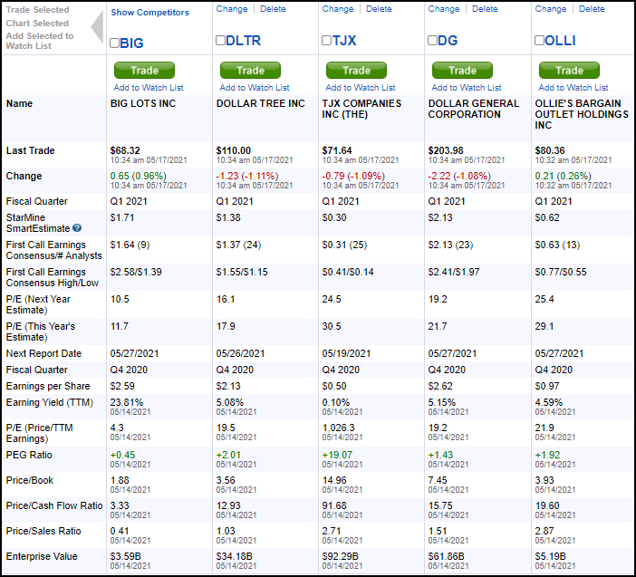Screen dimensions: 636x577
Task: Delete the DG comparison column
Action: (x=485, y=9)
